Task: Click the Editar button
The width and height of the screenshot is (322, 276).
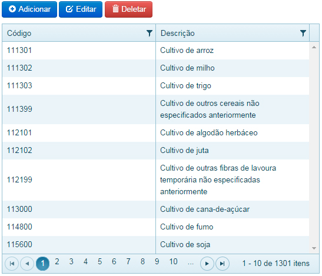Action: point(81,9)
